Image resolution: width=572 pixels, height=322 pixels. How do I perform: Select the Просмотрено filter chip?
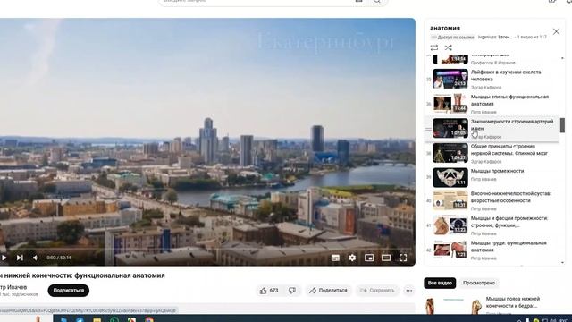[479, 283]
